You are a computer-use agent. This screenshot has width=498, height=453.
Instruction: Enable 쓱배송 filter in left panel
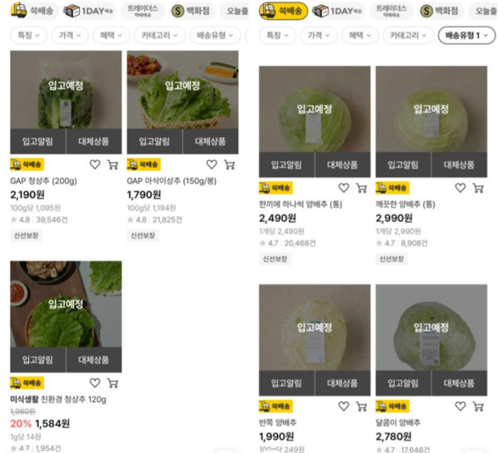coord(34,11)
